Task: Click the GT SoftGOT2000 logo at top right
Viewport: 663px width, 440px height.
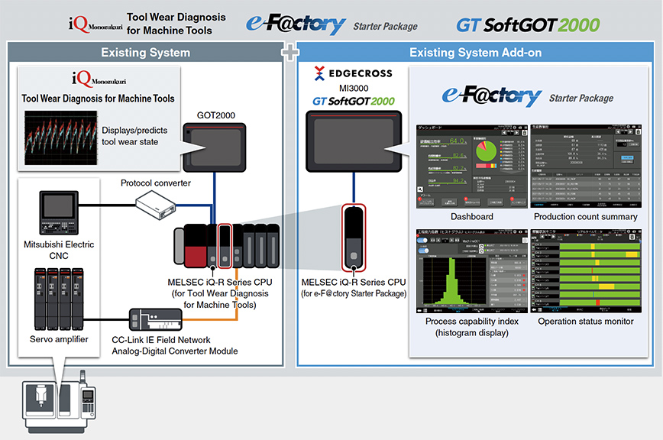Action: click(528, 22)
